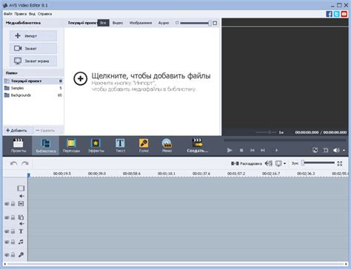Click the Redo arrow above timeline
Viewport: 351px width, 269px height.
pyautogui.click(x=25, y=163)
